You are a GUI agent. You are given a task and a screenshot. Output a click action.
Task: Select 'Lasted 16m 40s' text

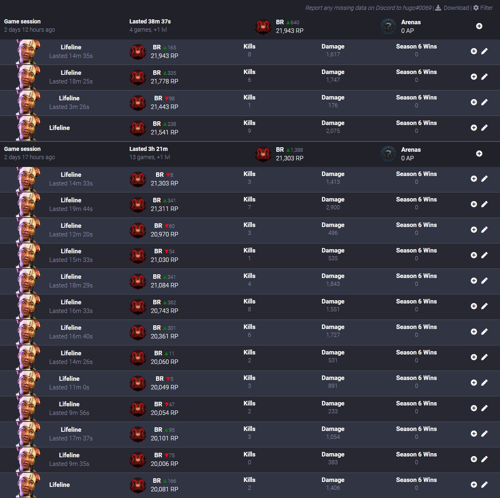[x=71, y=336]
